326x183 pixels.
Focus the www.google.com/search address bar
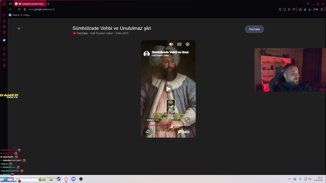(x=42, y=9)
